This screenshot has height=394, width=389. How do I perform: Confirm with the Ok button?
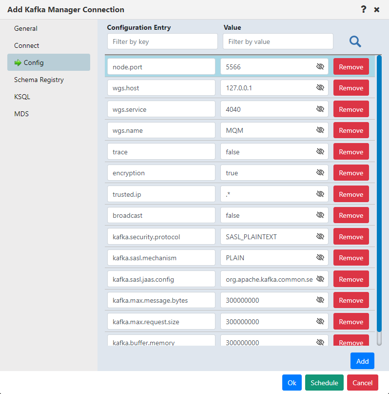pyautogui.click(x=292, y=383)
